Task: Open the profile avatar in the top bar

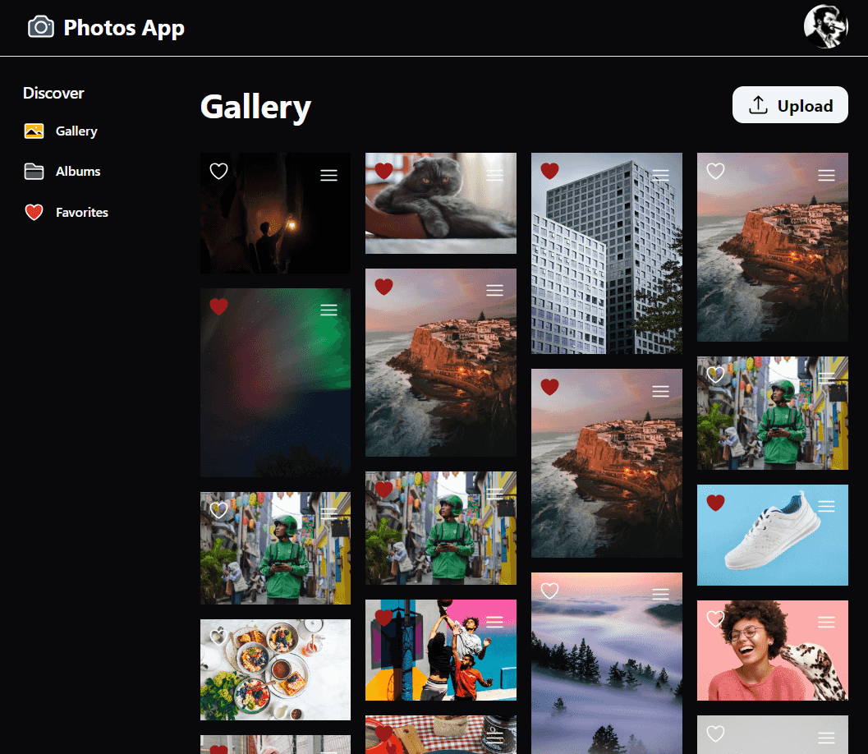Action: 826,26
